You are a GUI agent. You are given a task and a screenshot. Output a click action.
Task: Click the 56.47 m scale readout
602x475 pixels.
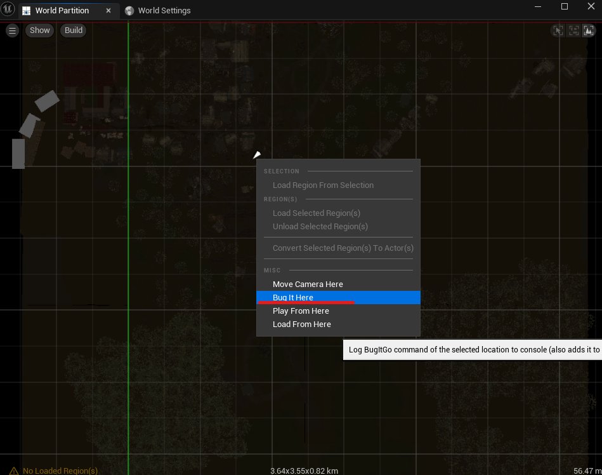coord(587,471)
